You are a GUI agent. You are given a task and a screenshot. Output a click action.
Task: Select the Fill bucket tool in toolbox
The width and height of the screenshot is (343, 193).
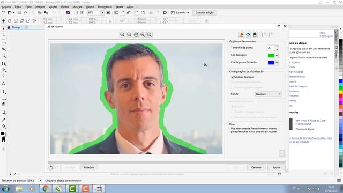coord(4,127)
